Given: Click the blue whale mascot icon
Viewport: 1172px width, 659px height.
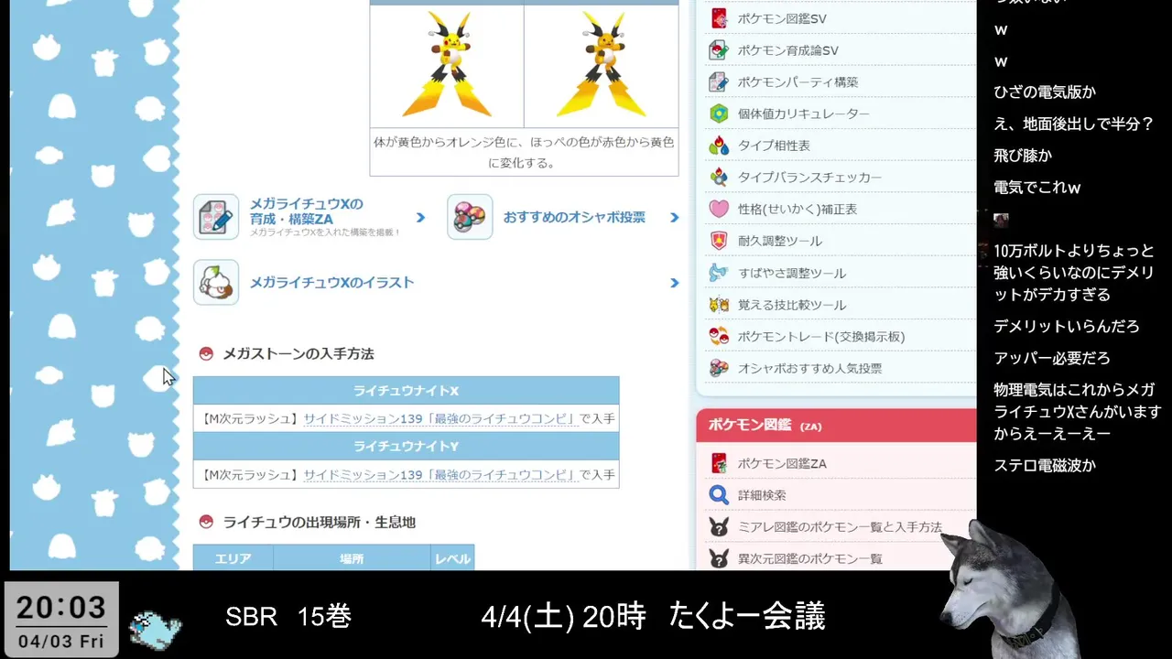Looking at the screenshot, I should point(156,630).
